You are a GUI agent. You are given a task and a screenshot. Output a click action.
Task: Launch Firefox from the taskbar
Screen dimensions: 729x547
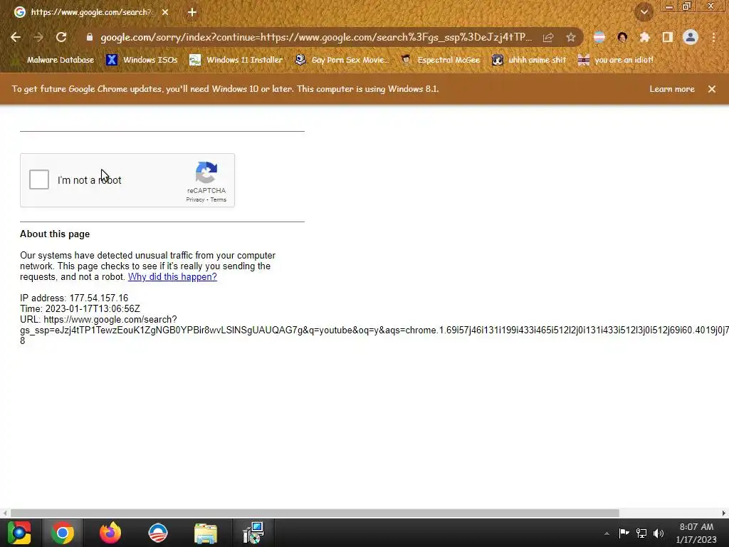110,533
